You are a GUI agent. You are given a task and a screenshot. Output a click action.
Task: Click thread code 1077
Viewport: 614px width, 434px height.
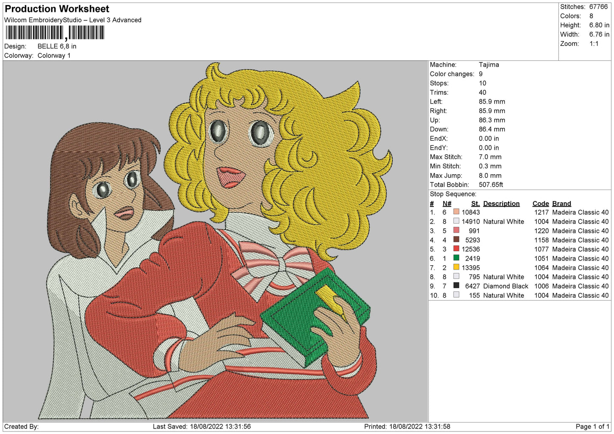click(541, 249)
